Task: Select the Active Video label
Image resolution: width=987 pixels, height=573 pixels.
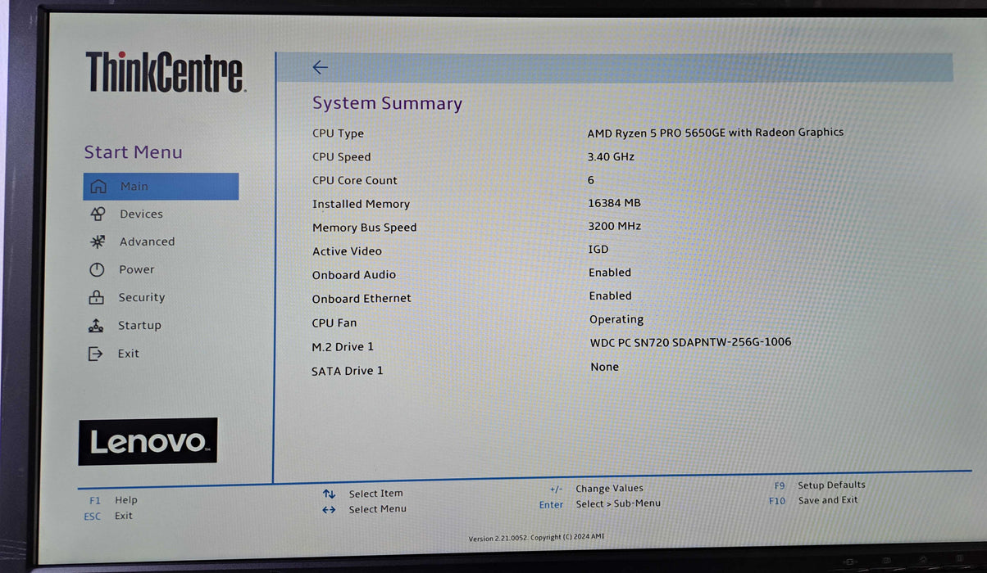Action: point(347,251)
